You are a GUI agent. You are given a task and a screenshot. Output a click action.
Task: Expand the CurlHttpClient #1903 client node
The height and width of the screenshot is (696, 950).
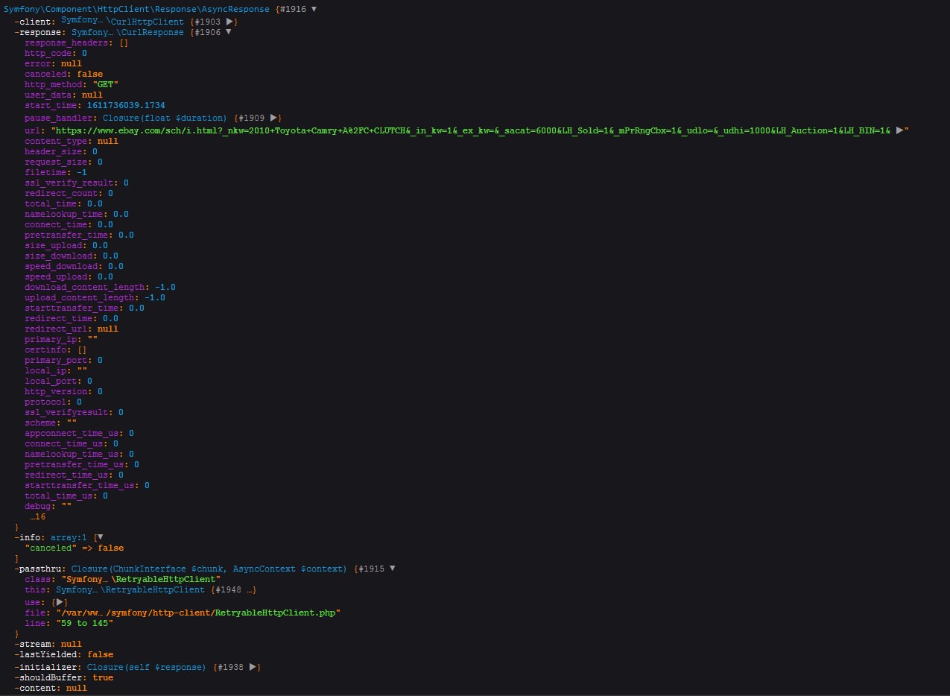coord(229,22)
